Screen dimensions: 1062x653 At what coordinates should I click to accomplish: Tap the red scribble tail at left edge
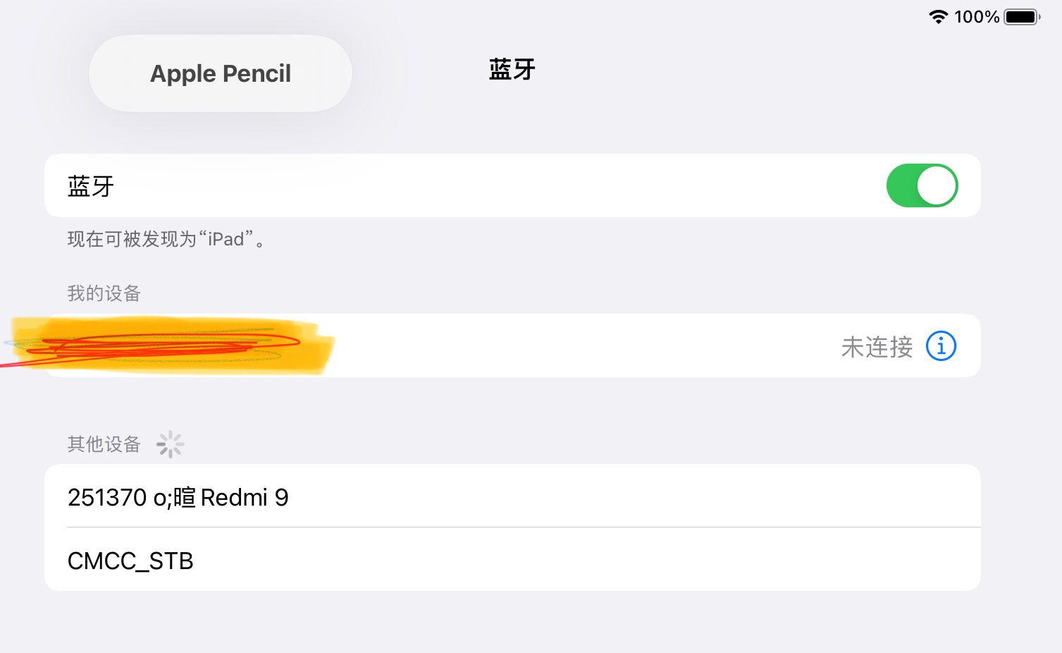point(8,365)
